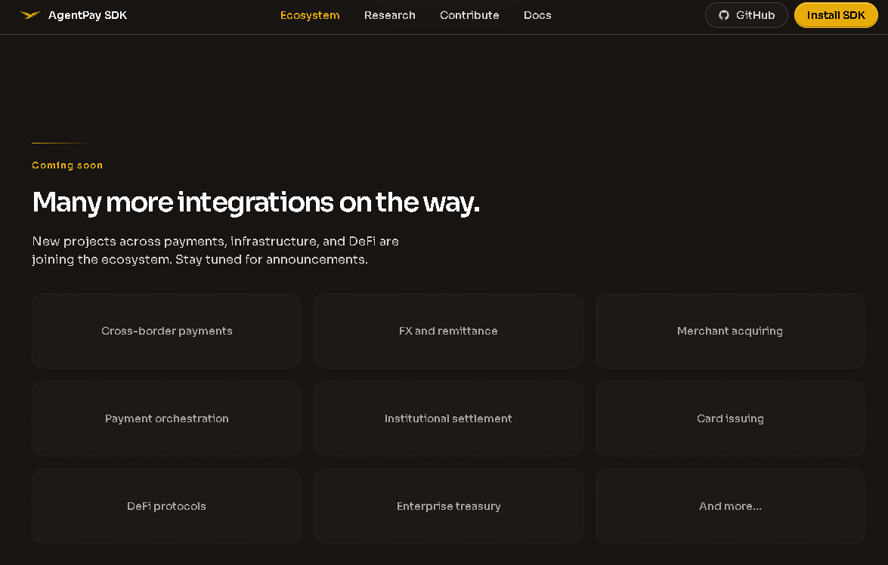Choose the Enterprise treasury card
Image resolution: width=888 pixels, height=565 pixels.
(x=448, y=506)
